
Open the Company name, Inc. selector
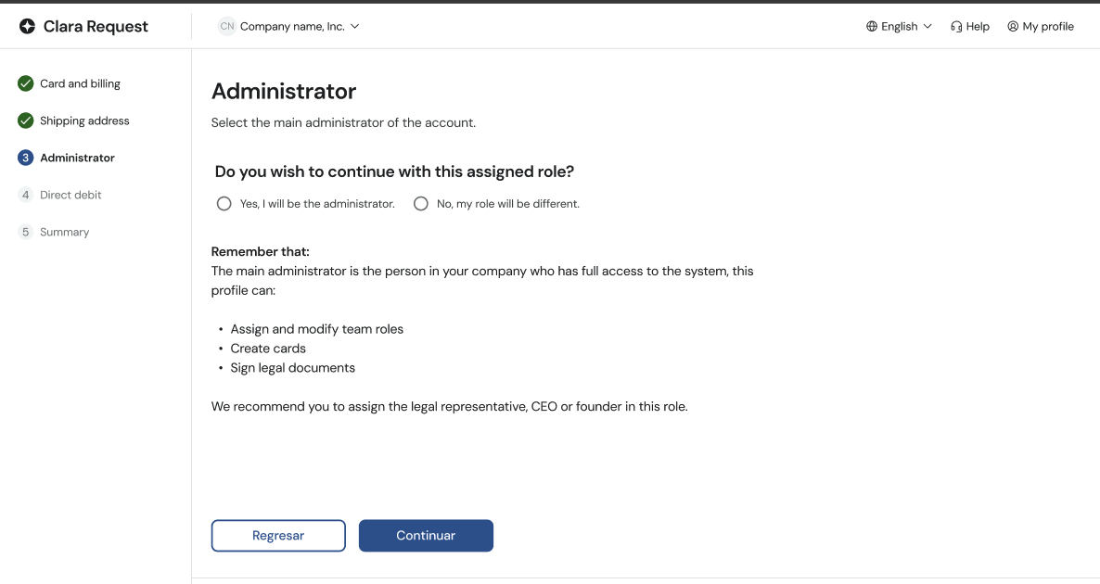289,27
